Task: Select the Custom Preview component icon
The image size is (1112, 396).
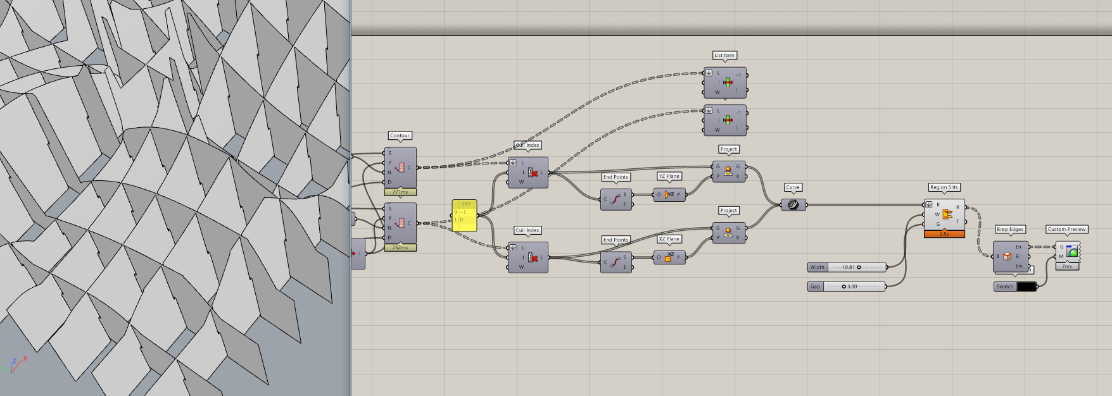Action: tap(1072, 251)
